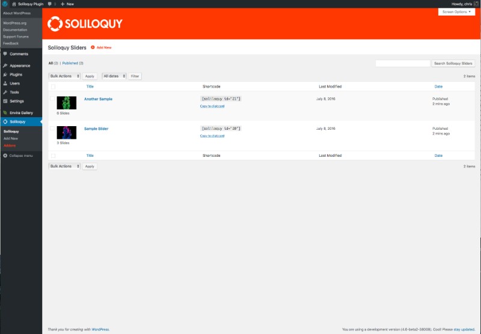Check the Another Sample row checkbox
The image size is (481, 334).
pos(52,99)
